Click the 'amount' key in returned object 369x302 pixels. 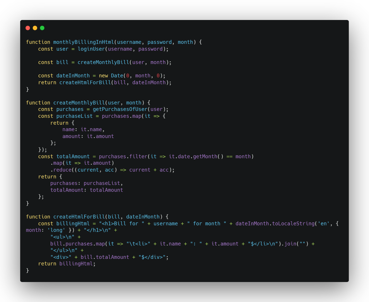[x=71, y=136]
